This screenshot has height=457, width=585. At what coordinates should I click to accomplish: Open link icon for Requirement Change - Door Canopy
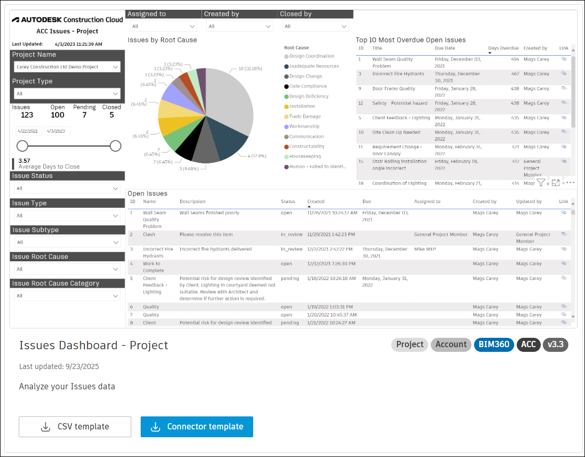coord(564,146)
